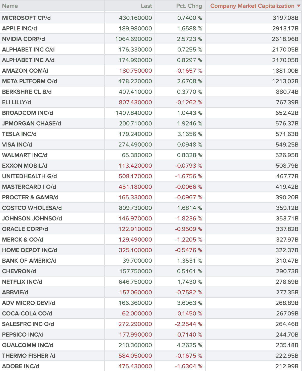
Task: Select the BANK OF AMERIC/d row name
Action: tap(29, 261)
